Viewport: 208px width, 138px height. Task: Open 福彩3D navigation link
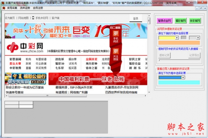pyautogui.click(x=60, y=64)
